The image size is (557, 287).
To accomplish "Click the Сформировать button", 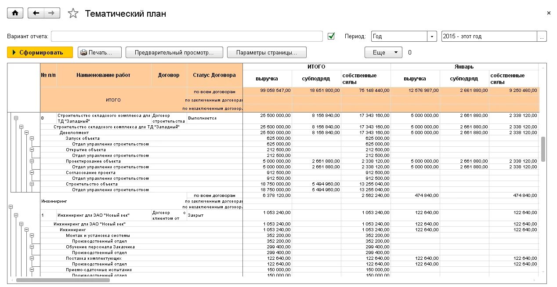I will 40,52.
